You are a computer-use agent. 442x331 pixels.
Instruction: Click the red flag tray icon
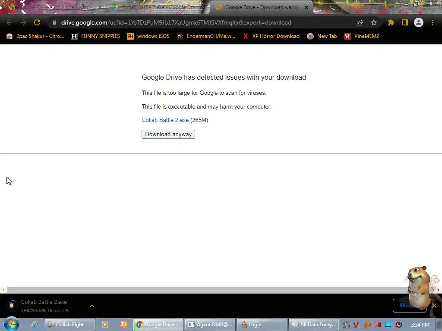click(x=378, y=325)
